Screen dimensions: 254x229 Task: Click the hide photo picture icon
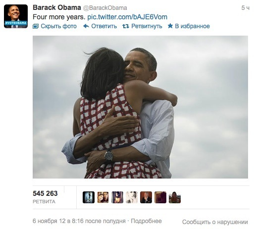click(36, 26)
